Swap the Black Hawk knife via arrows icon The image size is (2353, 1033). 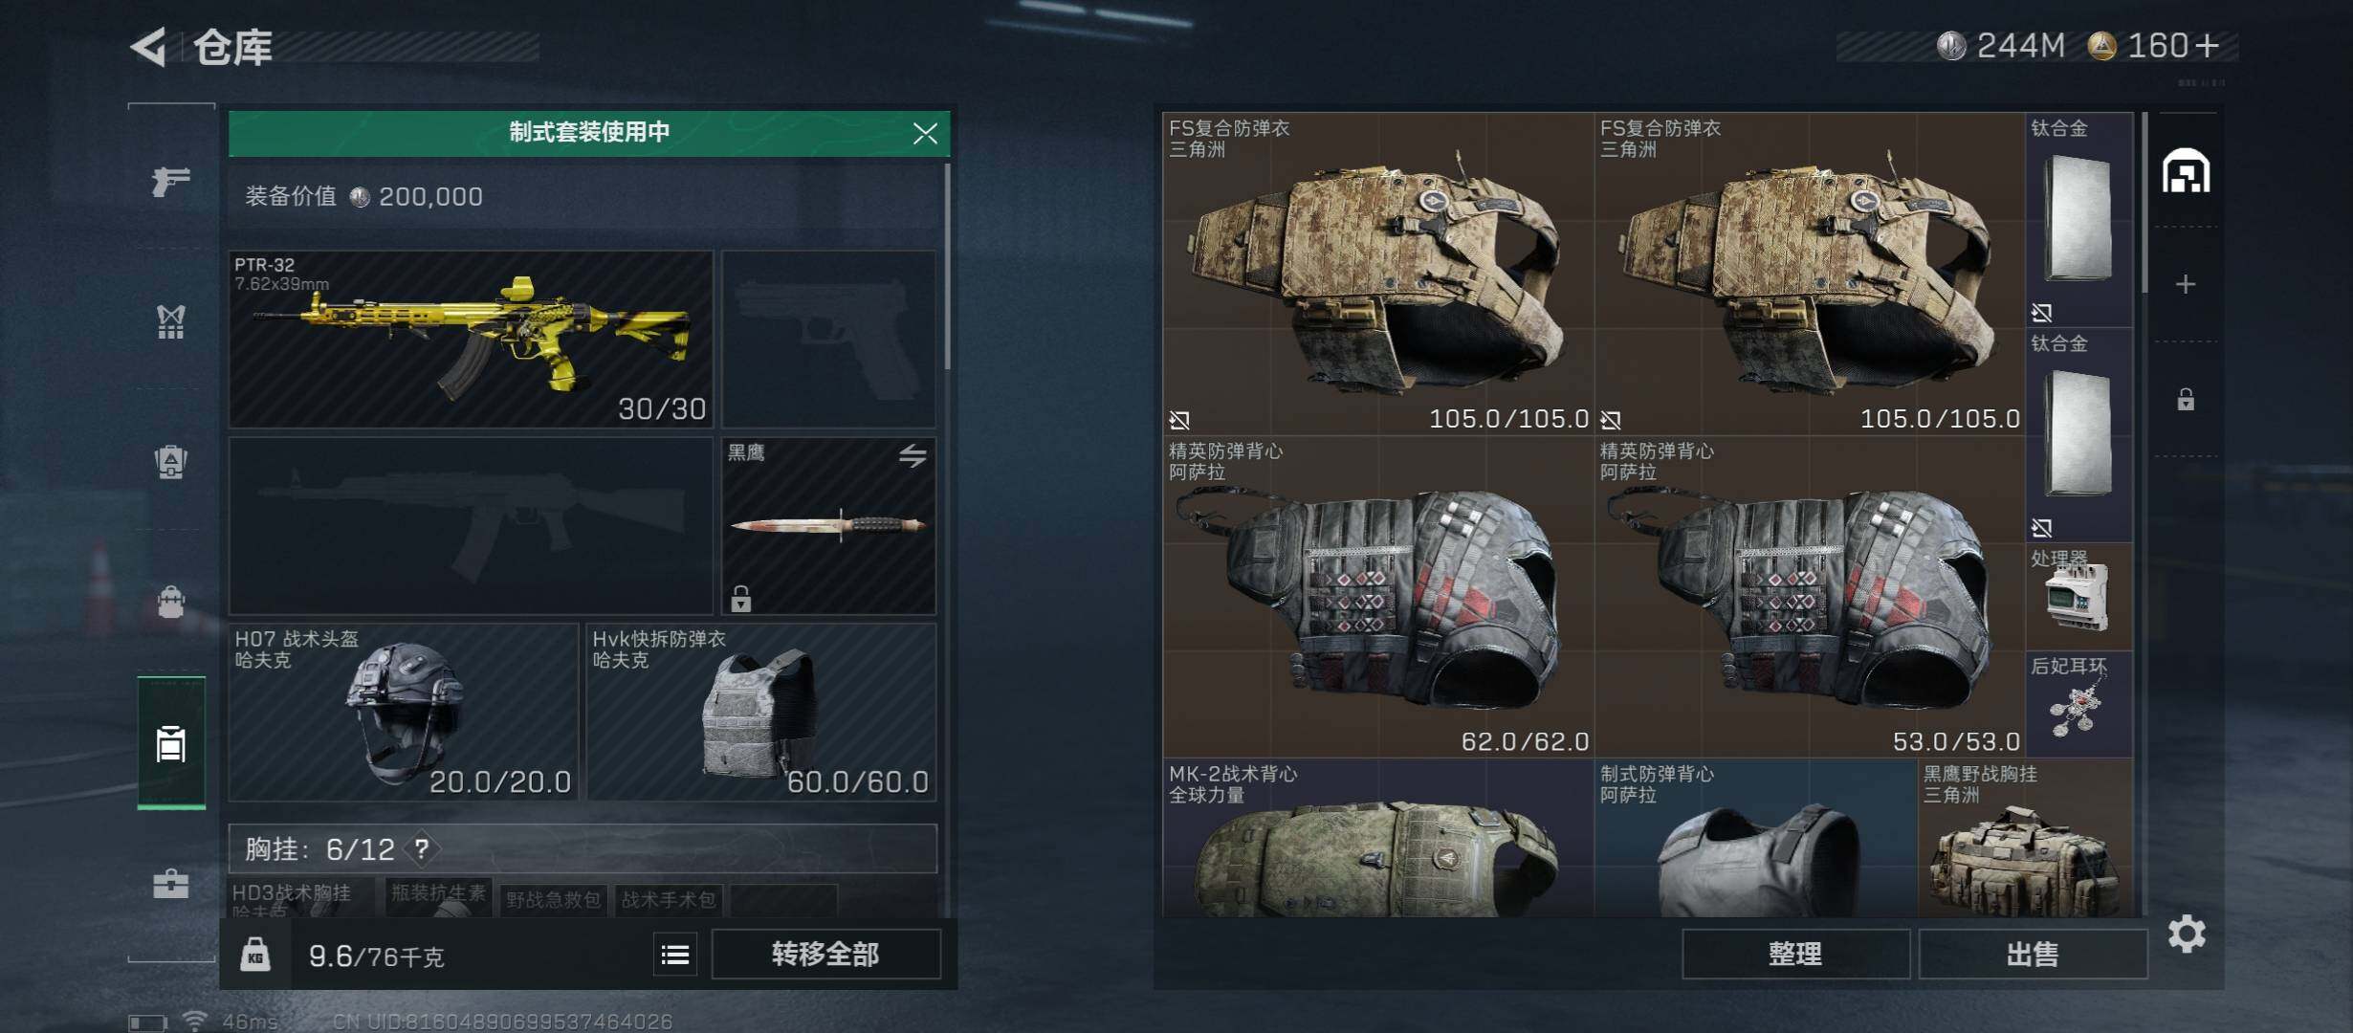tap(913, 456)
